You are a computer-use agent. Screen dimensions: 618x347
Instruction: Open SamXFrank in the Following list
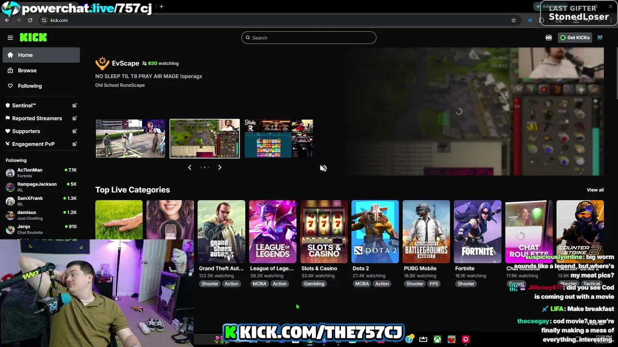41,201
